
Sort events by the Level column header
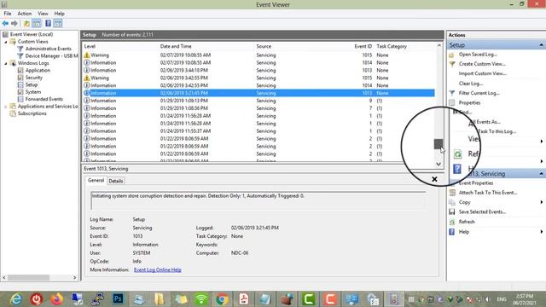tap(90, 46)
